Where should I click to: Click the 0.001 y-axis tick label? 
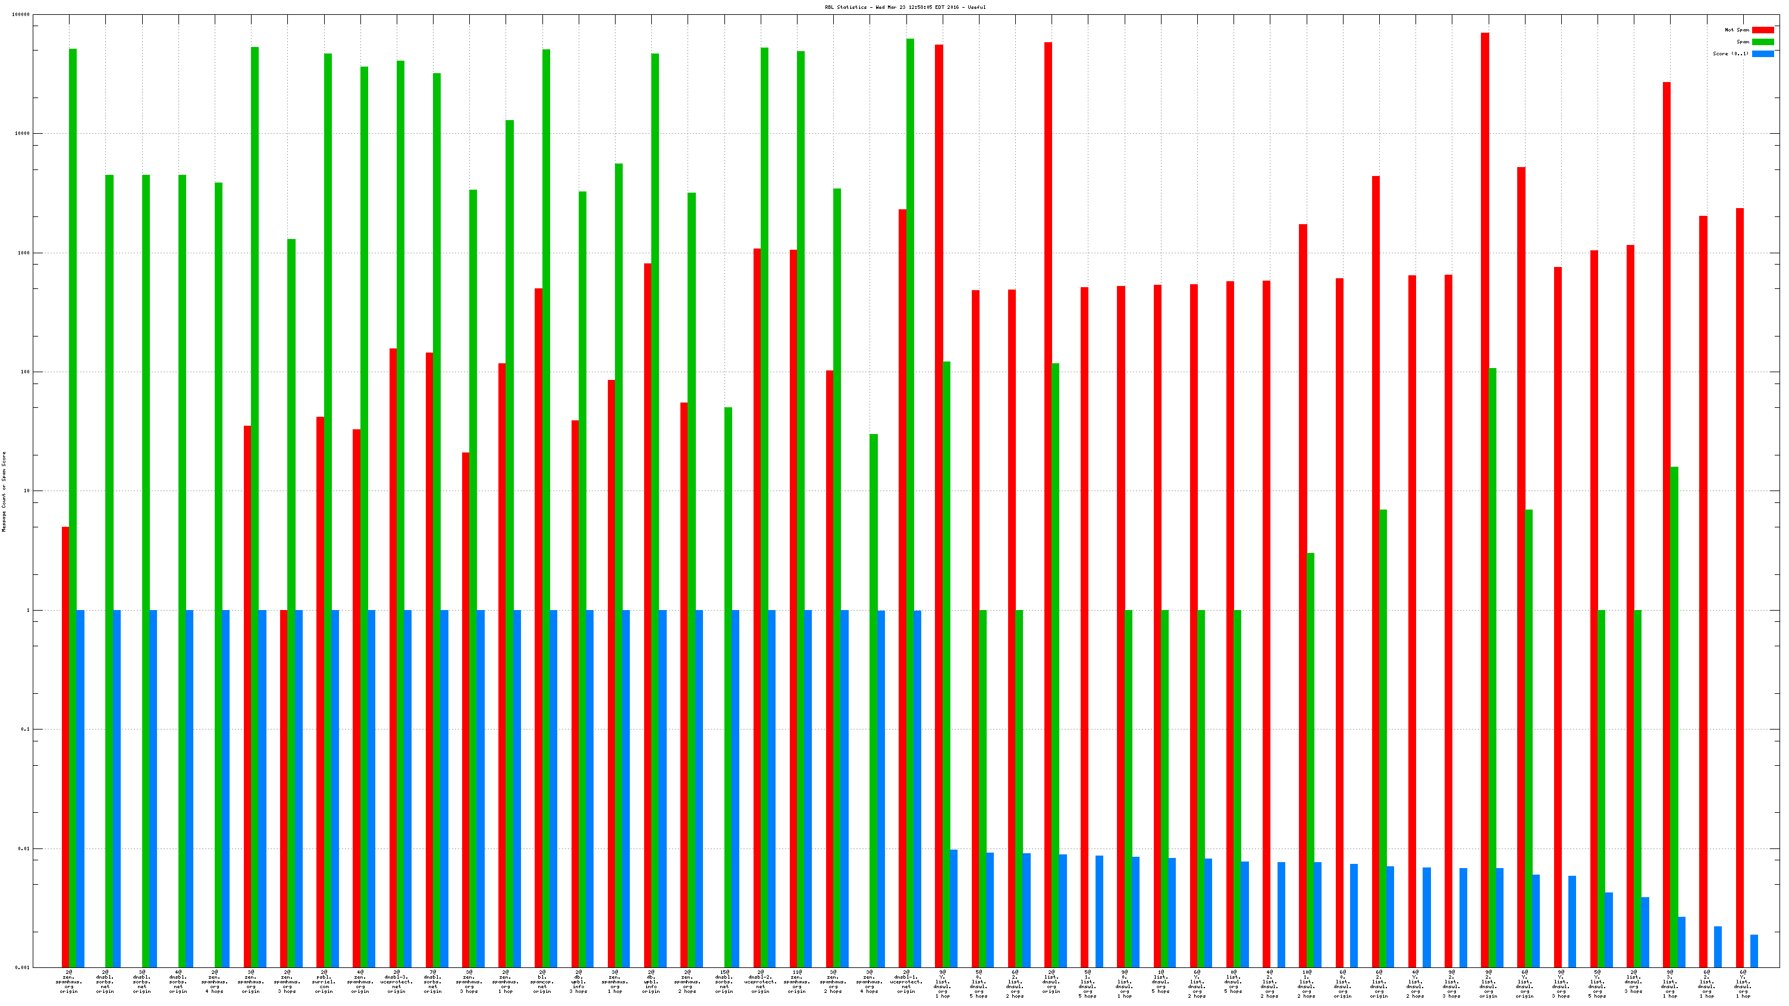pyautogui.click(x=23, y=967)
